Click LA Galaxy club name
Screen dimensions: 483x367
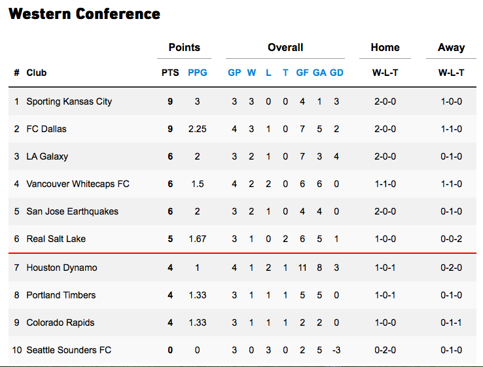point(47,156)
